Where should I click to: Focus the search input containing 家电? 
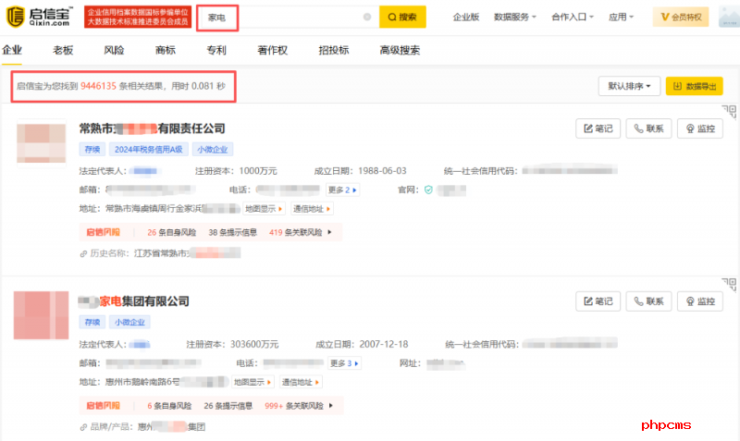(x=288, y=18)
